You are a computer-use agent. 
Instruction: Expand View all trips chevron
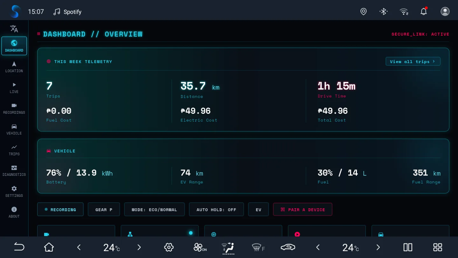(434, 61)
